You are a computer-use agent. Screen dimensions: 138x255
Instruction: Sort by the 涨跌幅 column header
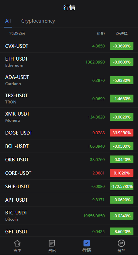tap(122, 33)
